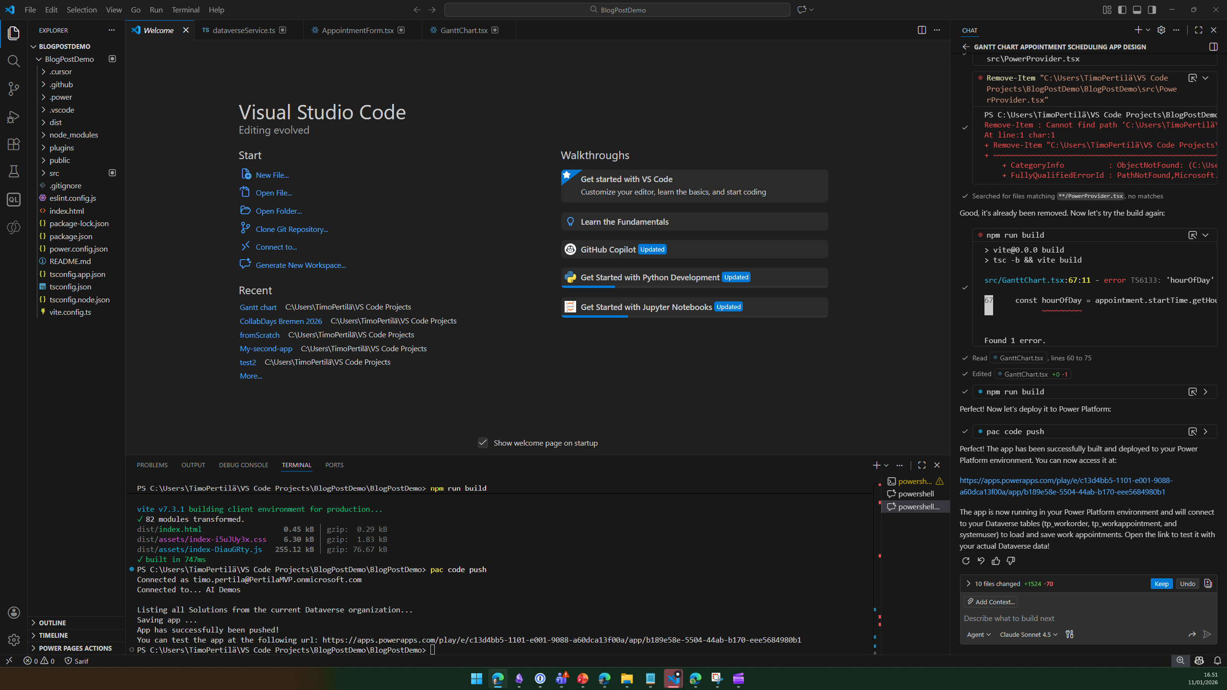Open the Extensions view in activity bar
This screenshot has width=1227, height=690.
pyautogui.click(x=14, y=144)
